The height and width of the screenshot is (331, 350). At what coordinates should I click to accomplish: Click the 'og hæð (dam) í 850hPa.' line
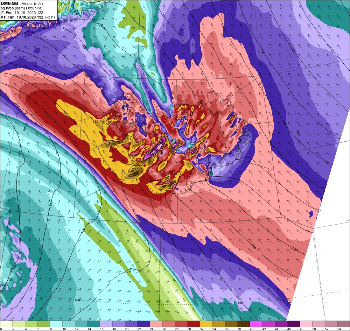coord(22,8)
